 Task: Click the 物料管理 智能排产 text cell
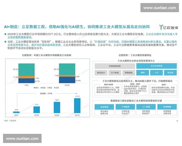pos(146,112)
